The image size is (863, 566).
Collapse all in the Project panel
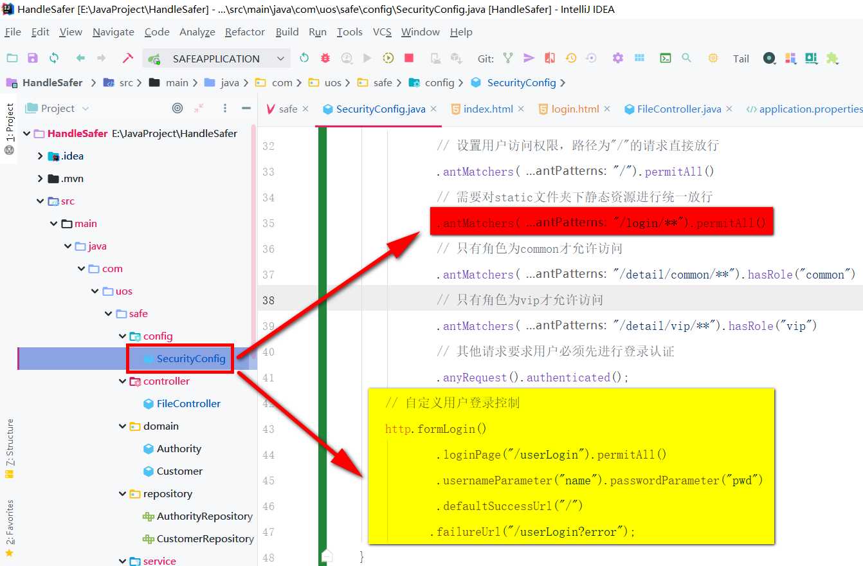[x=199, y=108]
